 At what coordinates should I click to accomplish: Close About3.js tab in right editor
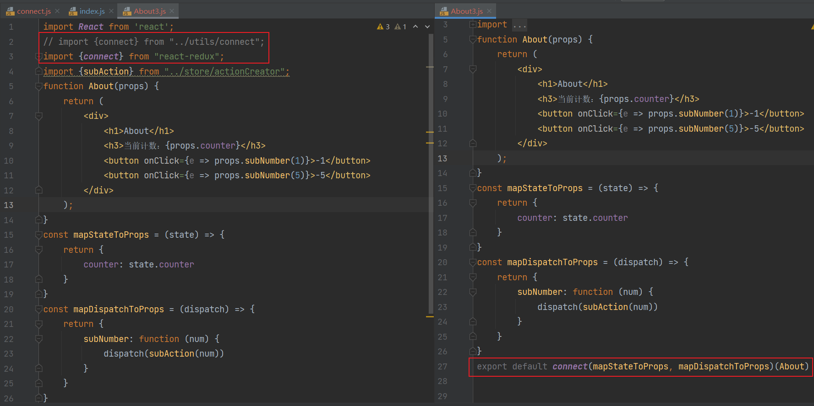tap(489, 11)
